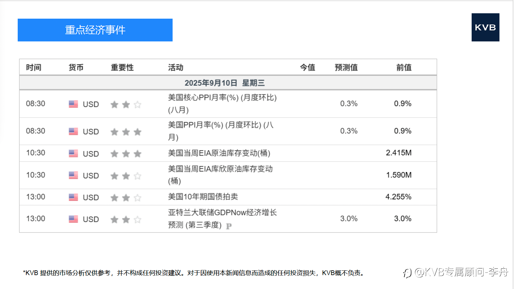
Task: Click the 13:00 time in the 国债拍卖 row
Action: tap(36, 197)
